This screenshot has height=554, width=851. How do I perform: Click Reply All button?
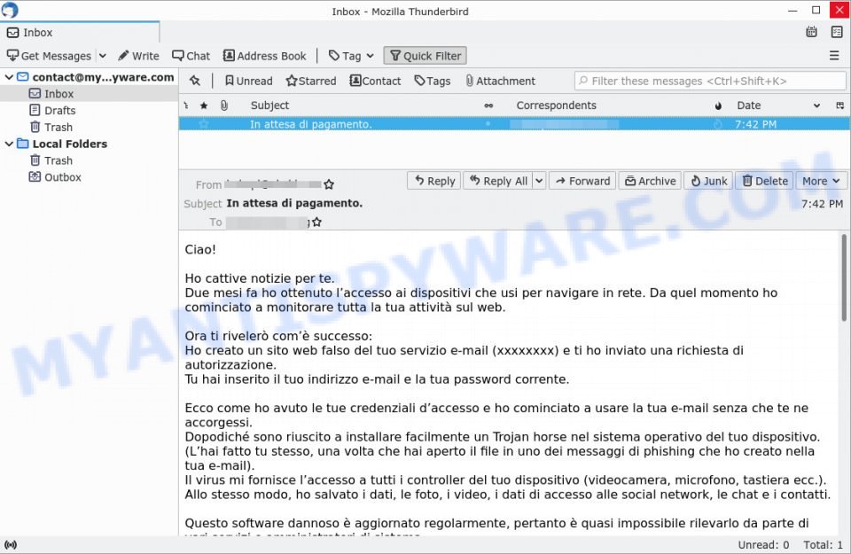click(498, 181)
